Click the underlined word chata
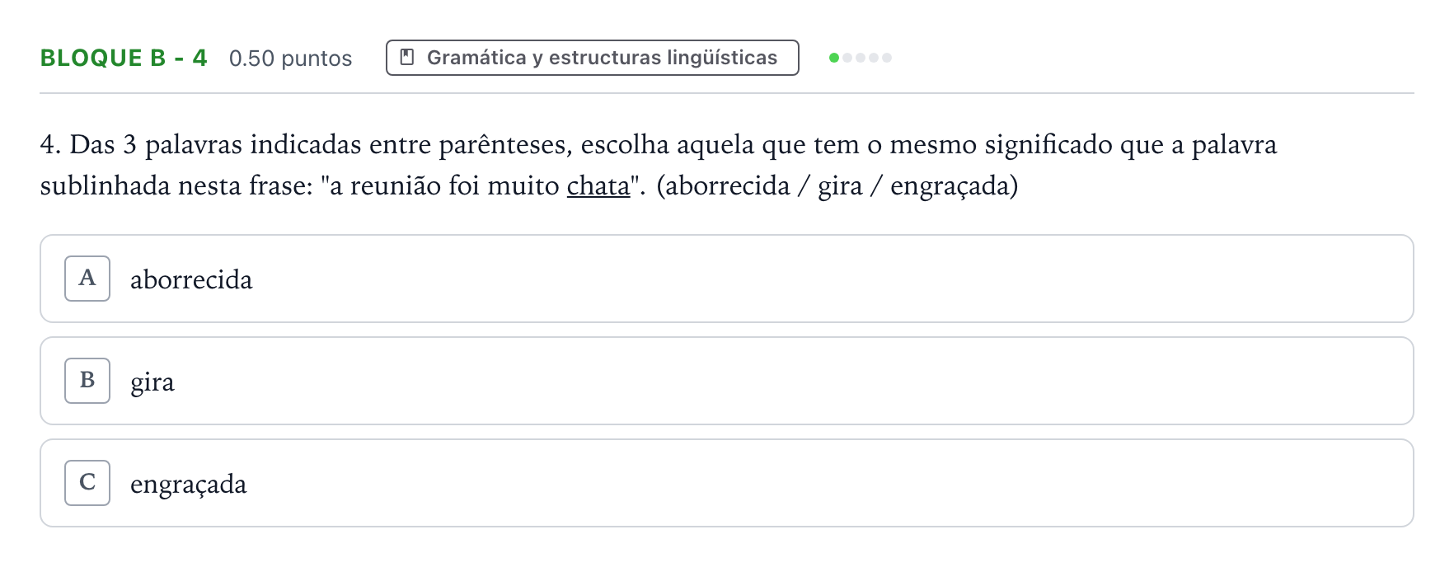Screen dimensions: 1454x567 pos(598,186)
